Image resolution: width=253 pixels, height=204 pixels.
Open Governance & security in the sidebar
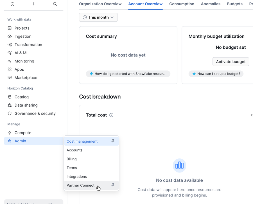click(x=33, y=113)
